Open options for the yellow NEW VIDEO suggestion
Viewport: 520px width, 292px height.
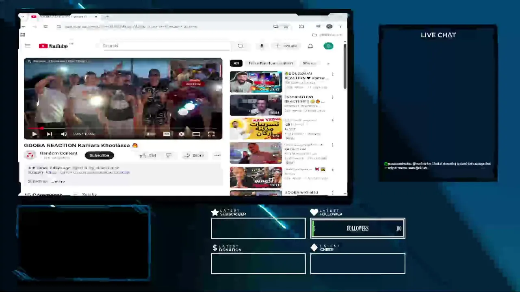pyautogui.click(x=333, y=120)
